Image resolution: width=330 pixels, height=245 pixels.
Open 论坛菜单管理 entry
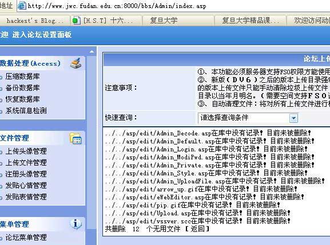click(x=26, y=238)
